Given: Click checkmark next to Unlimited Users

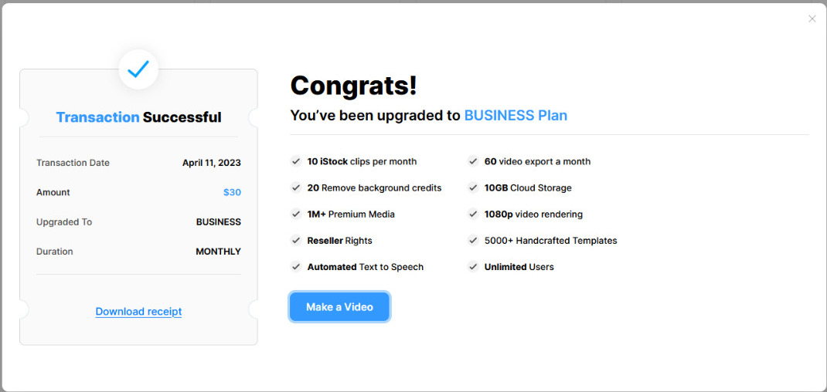Looking at the screenshot, I should point(473,266).
